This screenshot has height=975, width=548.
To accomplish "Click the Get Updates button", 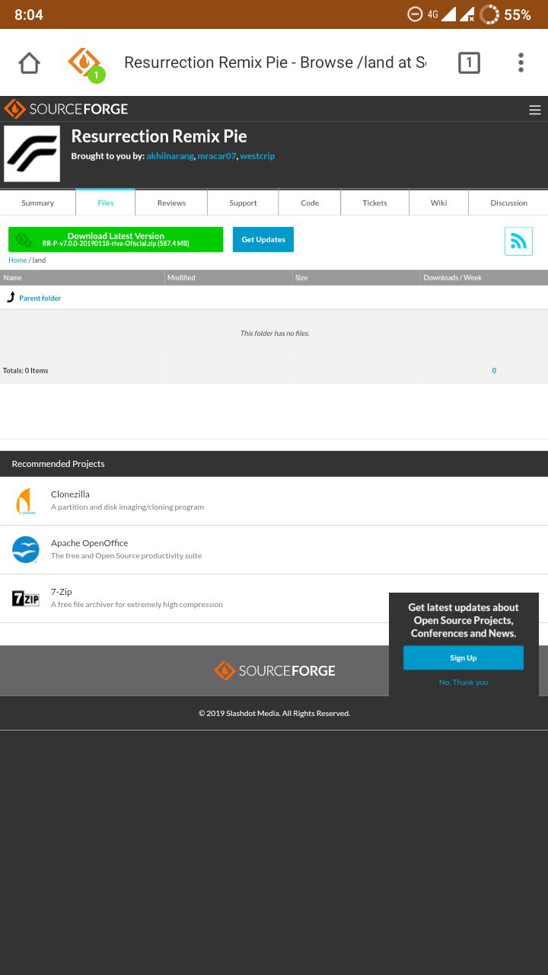I will (x=263, y=239).
